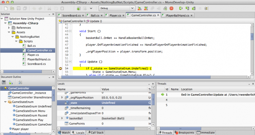This screenshot has height=135, width=255.
Task: Click the Open file folder icon
Action: pyautogui.click(x=12, y=8)
